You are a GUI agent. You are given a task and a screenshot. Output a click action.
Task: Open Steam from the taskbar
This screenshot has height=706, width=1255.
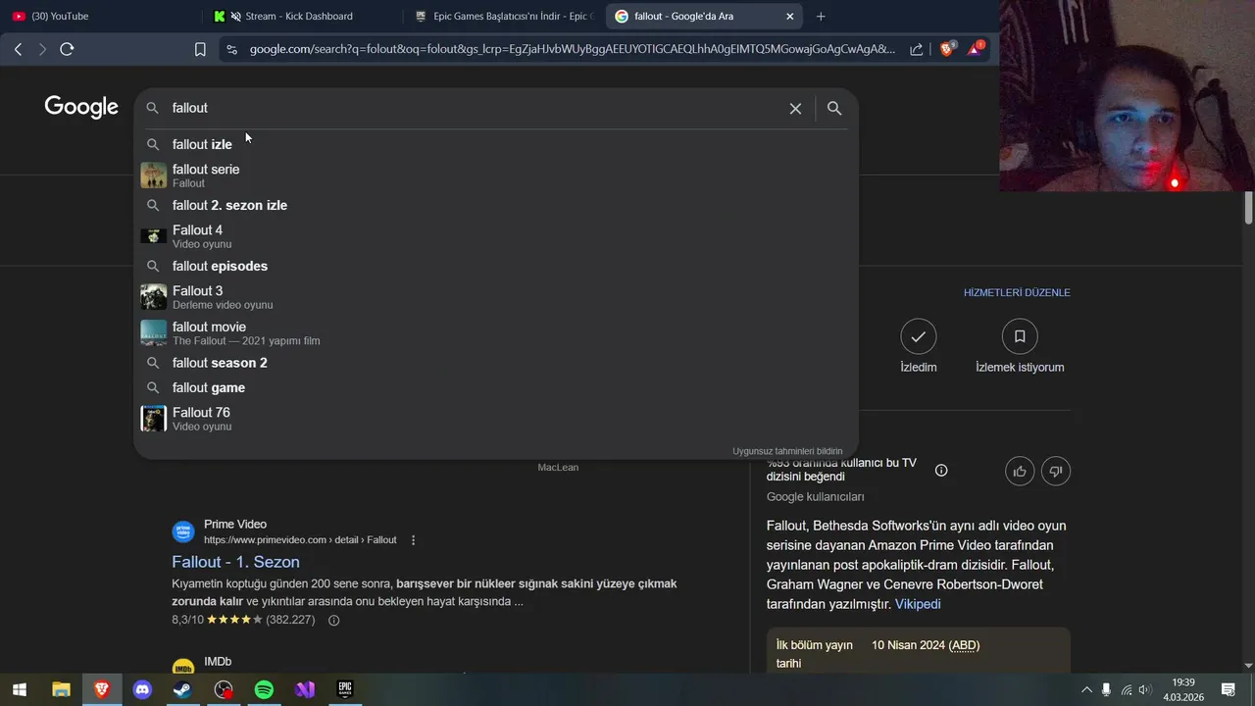[183, 689]
